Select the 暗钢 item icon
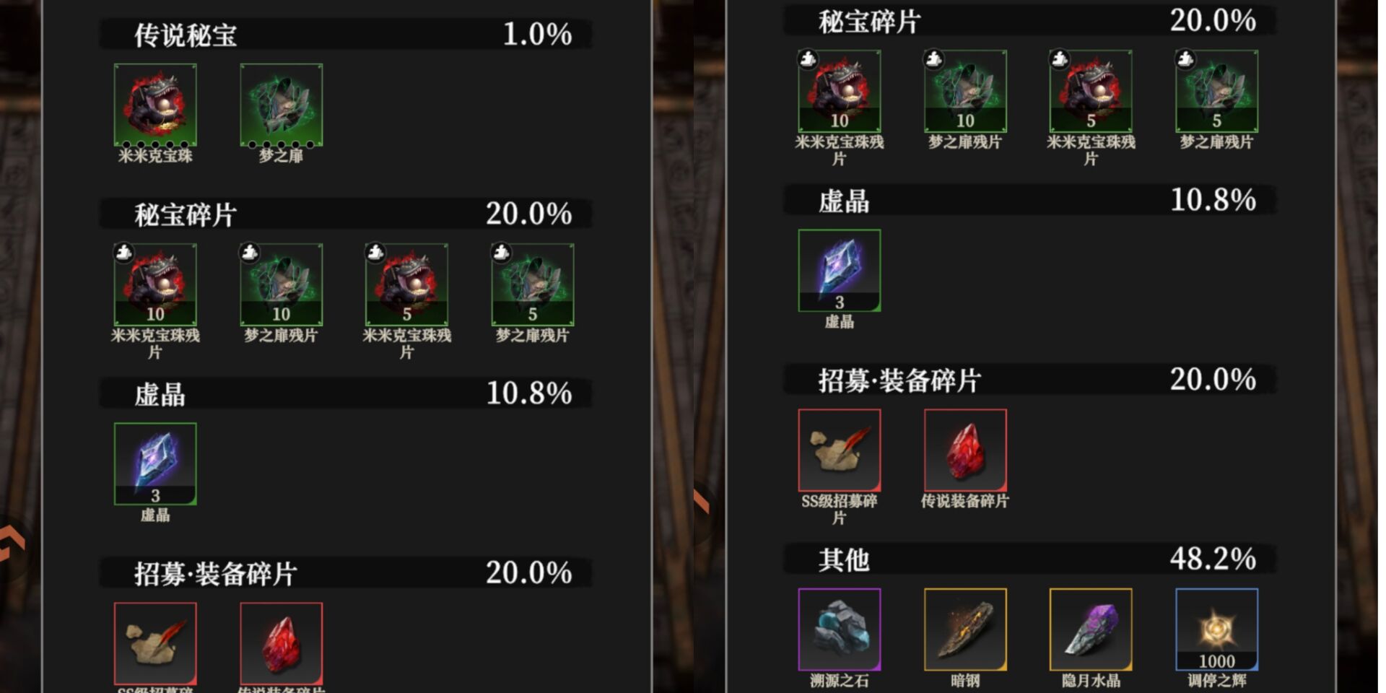The height and width of the screenshot is (693, 1386). [x=965, y=629]
